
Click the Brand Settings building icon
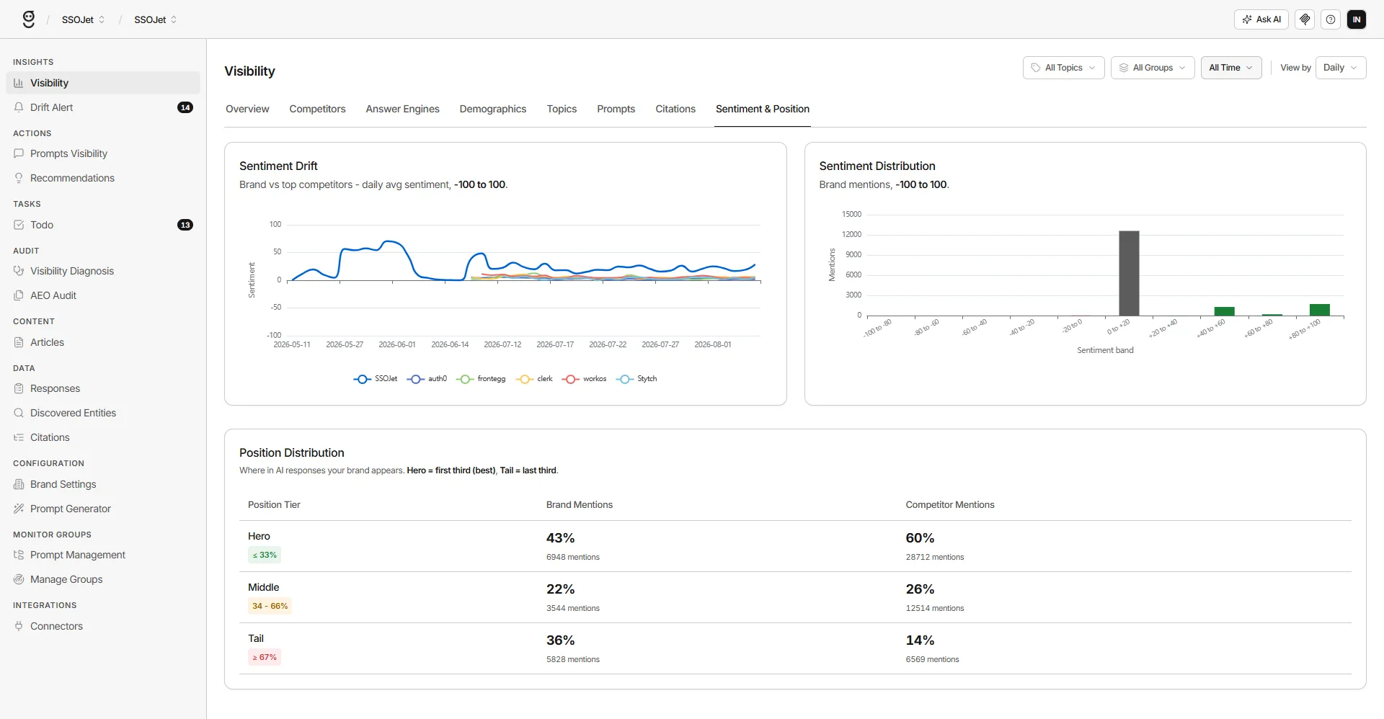coord(19,484)
